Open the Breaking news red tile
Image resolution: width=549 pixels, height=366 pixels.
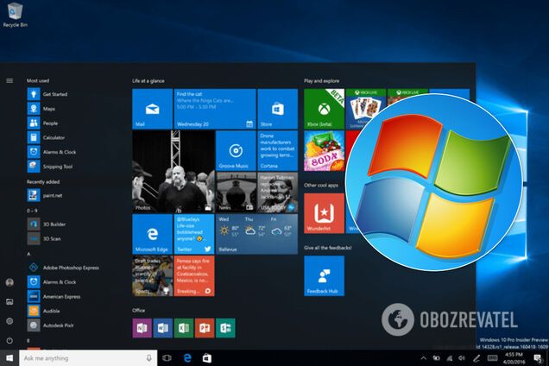coord(194,276)
